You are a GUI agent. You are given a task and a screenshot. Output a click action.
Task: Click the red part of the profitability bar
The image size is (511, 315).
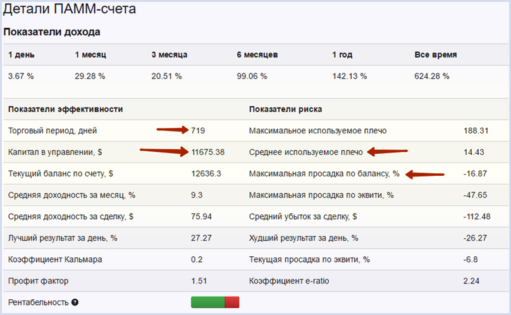point(232,302)
